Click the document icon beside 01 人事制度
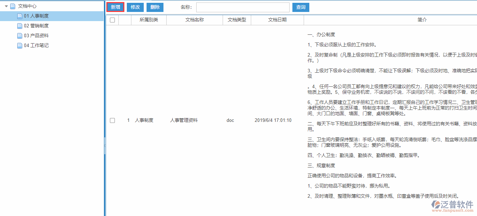Image resolution: width=477 pixels, height=216 pixels. [20, 16]
